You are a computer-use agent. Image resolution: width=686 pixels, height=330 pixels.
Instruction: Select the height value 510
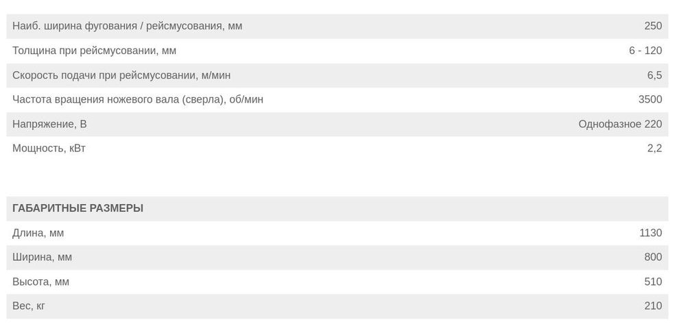(652, 281)
